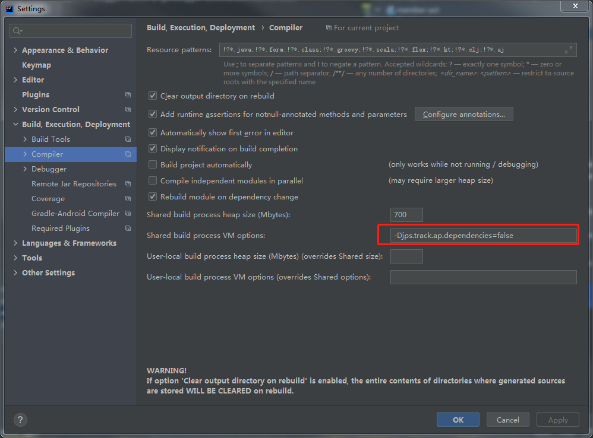
Task: Click the Apply button
Action: tap(558, 420)
